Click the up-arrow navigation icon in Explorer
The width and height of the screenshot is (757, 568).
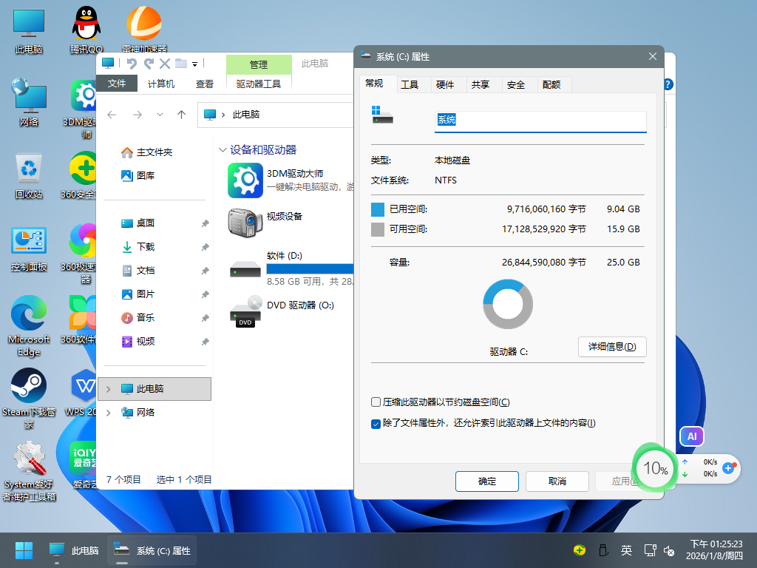[181, 115]
